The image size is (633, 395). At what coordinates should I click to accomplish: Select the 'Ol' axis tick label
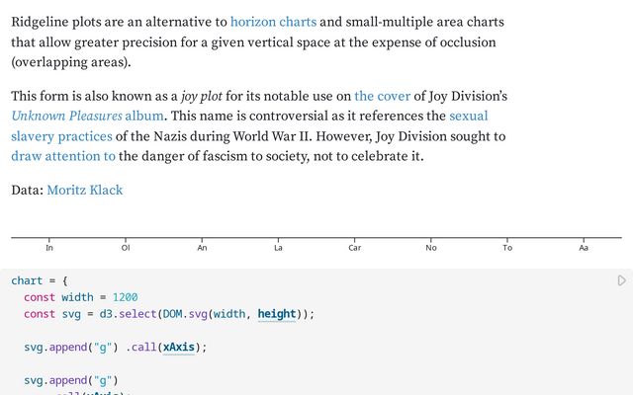coord(126,248)
